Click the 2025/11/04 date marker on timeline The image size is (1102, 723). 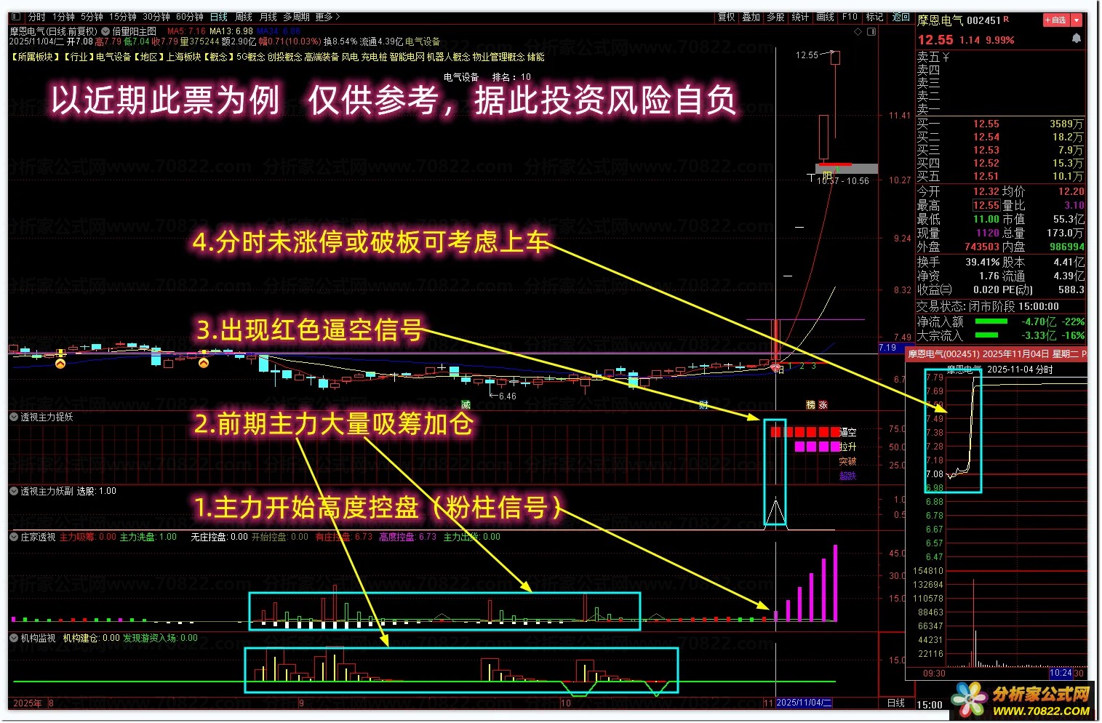[804, 703]
